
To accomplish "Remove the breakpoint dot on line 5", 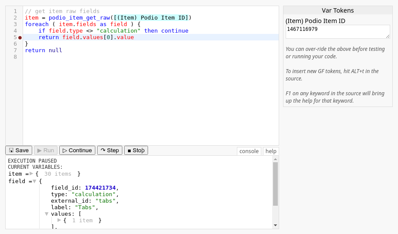I will tap(20, 37).
